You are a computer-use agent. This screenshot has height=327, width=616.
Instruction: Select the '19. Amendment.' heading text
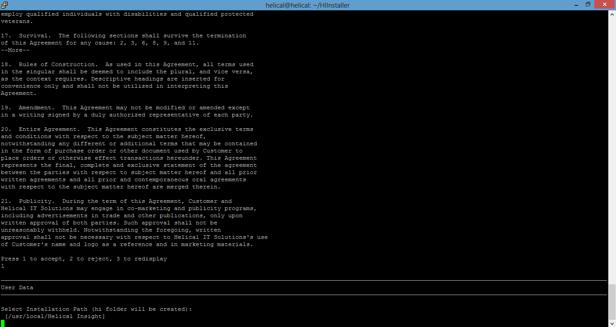(28, 108)
